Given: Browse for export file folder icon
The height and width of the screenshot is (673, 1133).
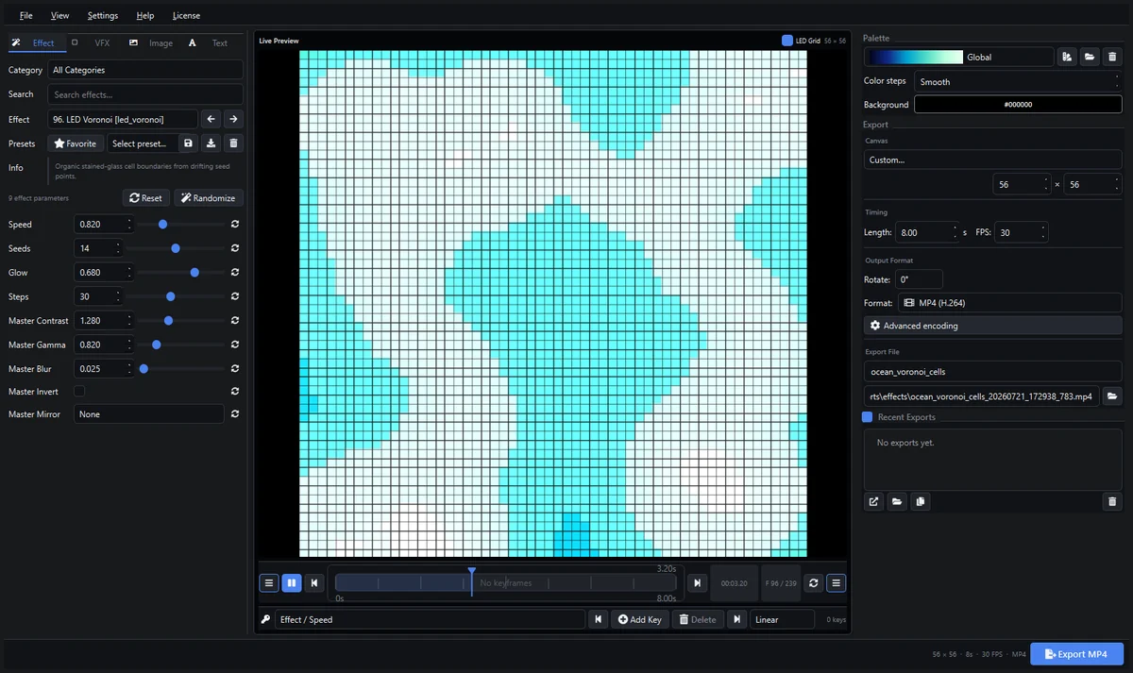Looking at the screenshot, I should [1112, 396].
